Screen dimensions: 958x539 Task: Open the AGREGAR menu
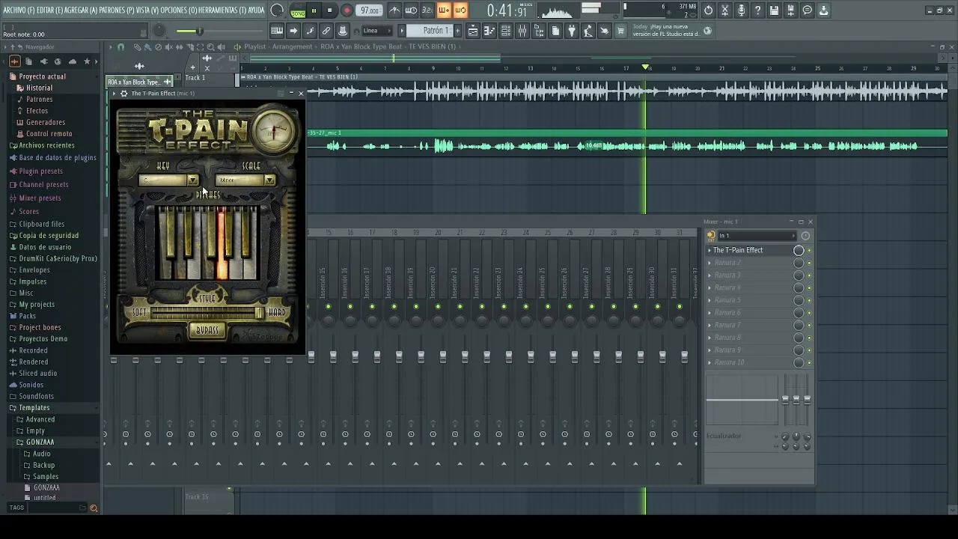[x=81, y=10]
